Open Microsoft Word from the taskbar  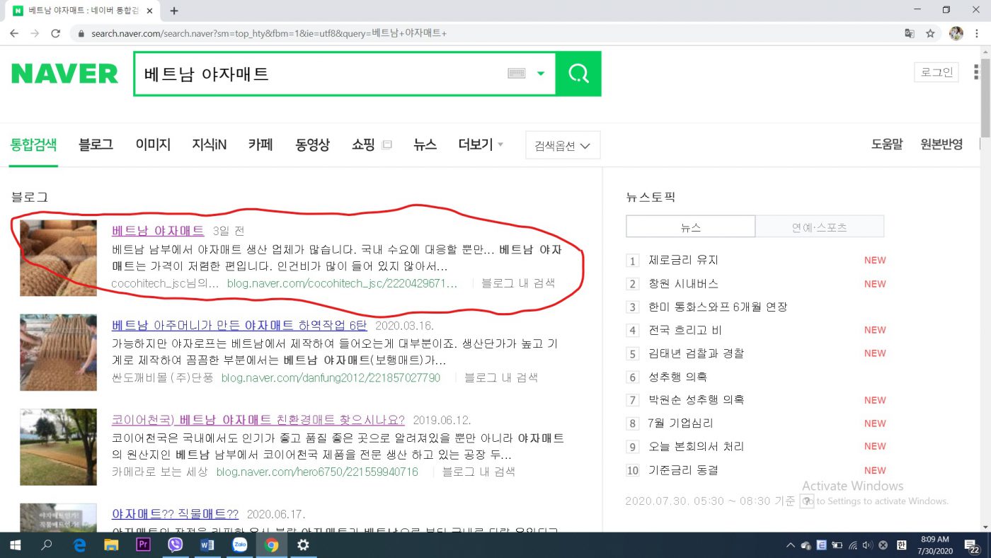coord(207,545)
